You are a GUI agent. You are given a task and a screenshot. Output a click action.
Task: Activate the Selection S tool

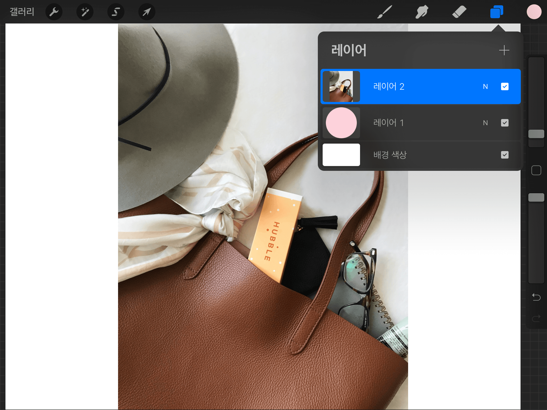tap(116, 12)
